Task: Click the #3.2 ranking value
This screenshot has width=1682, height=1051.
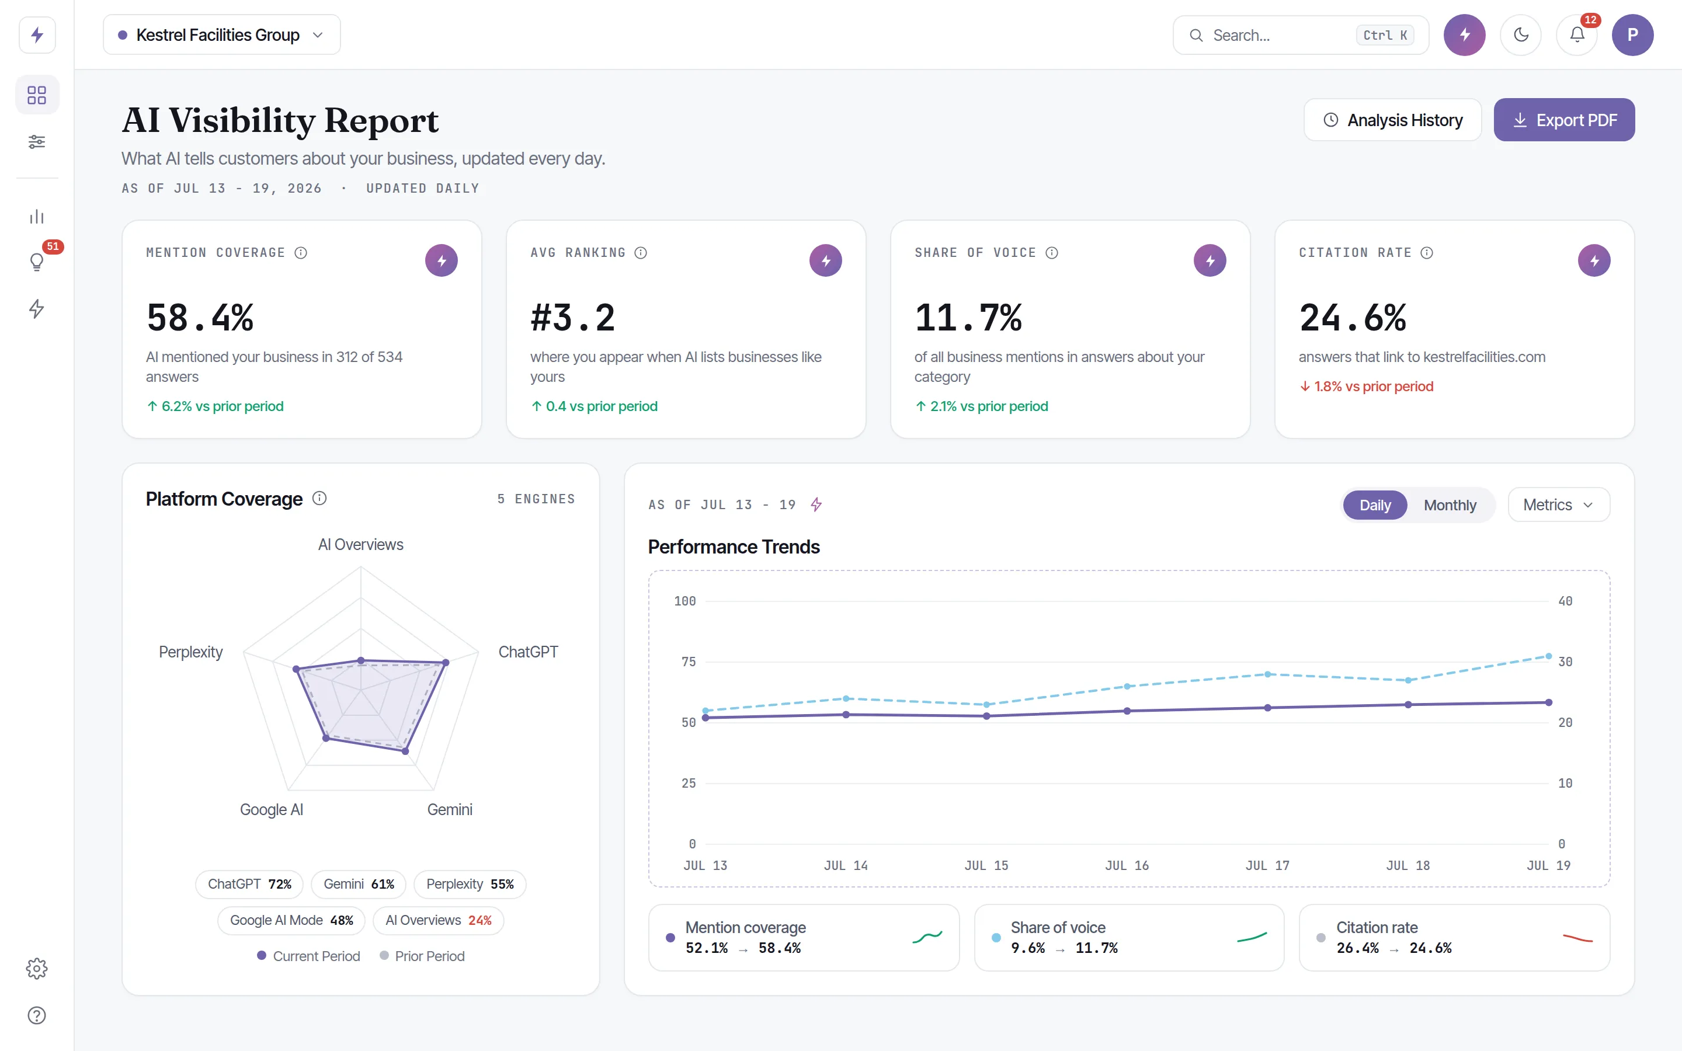Action: [x=573, y=318]
